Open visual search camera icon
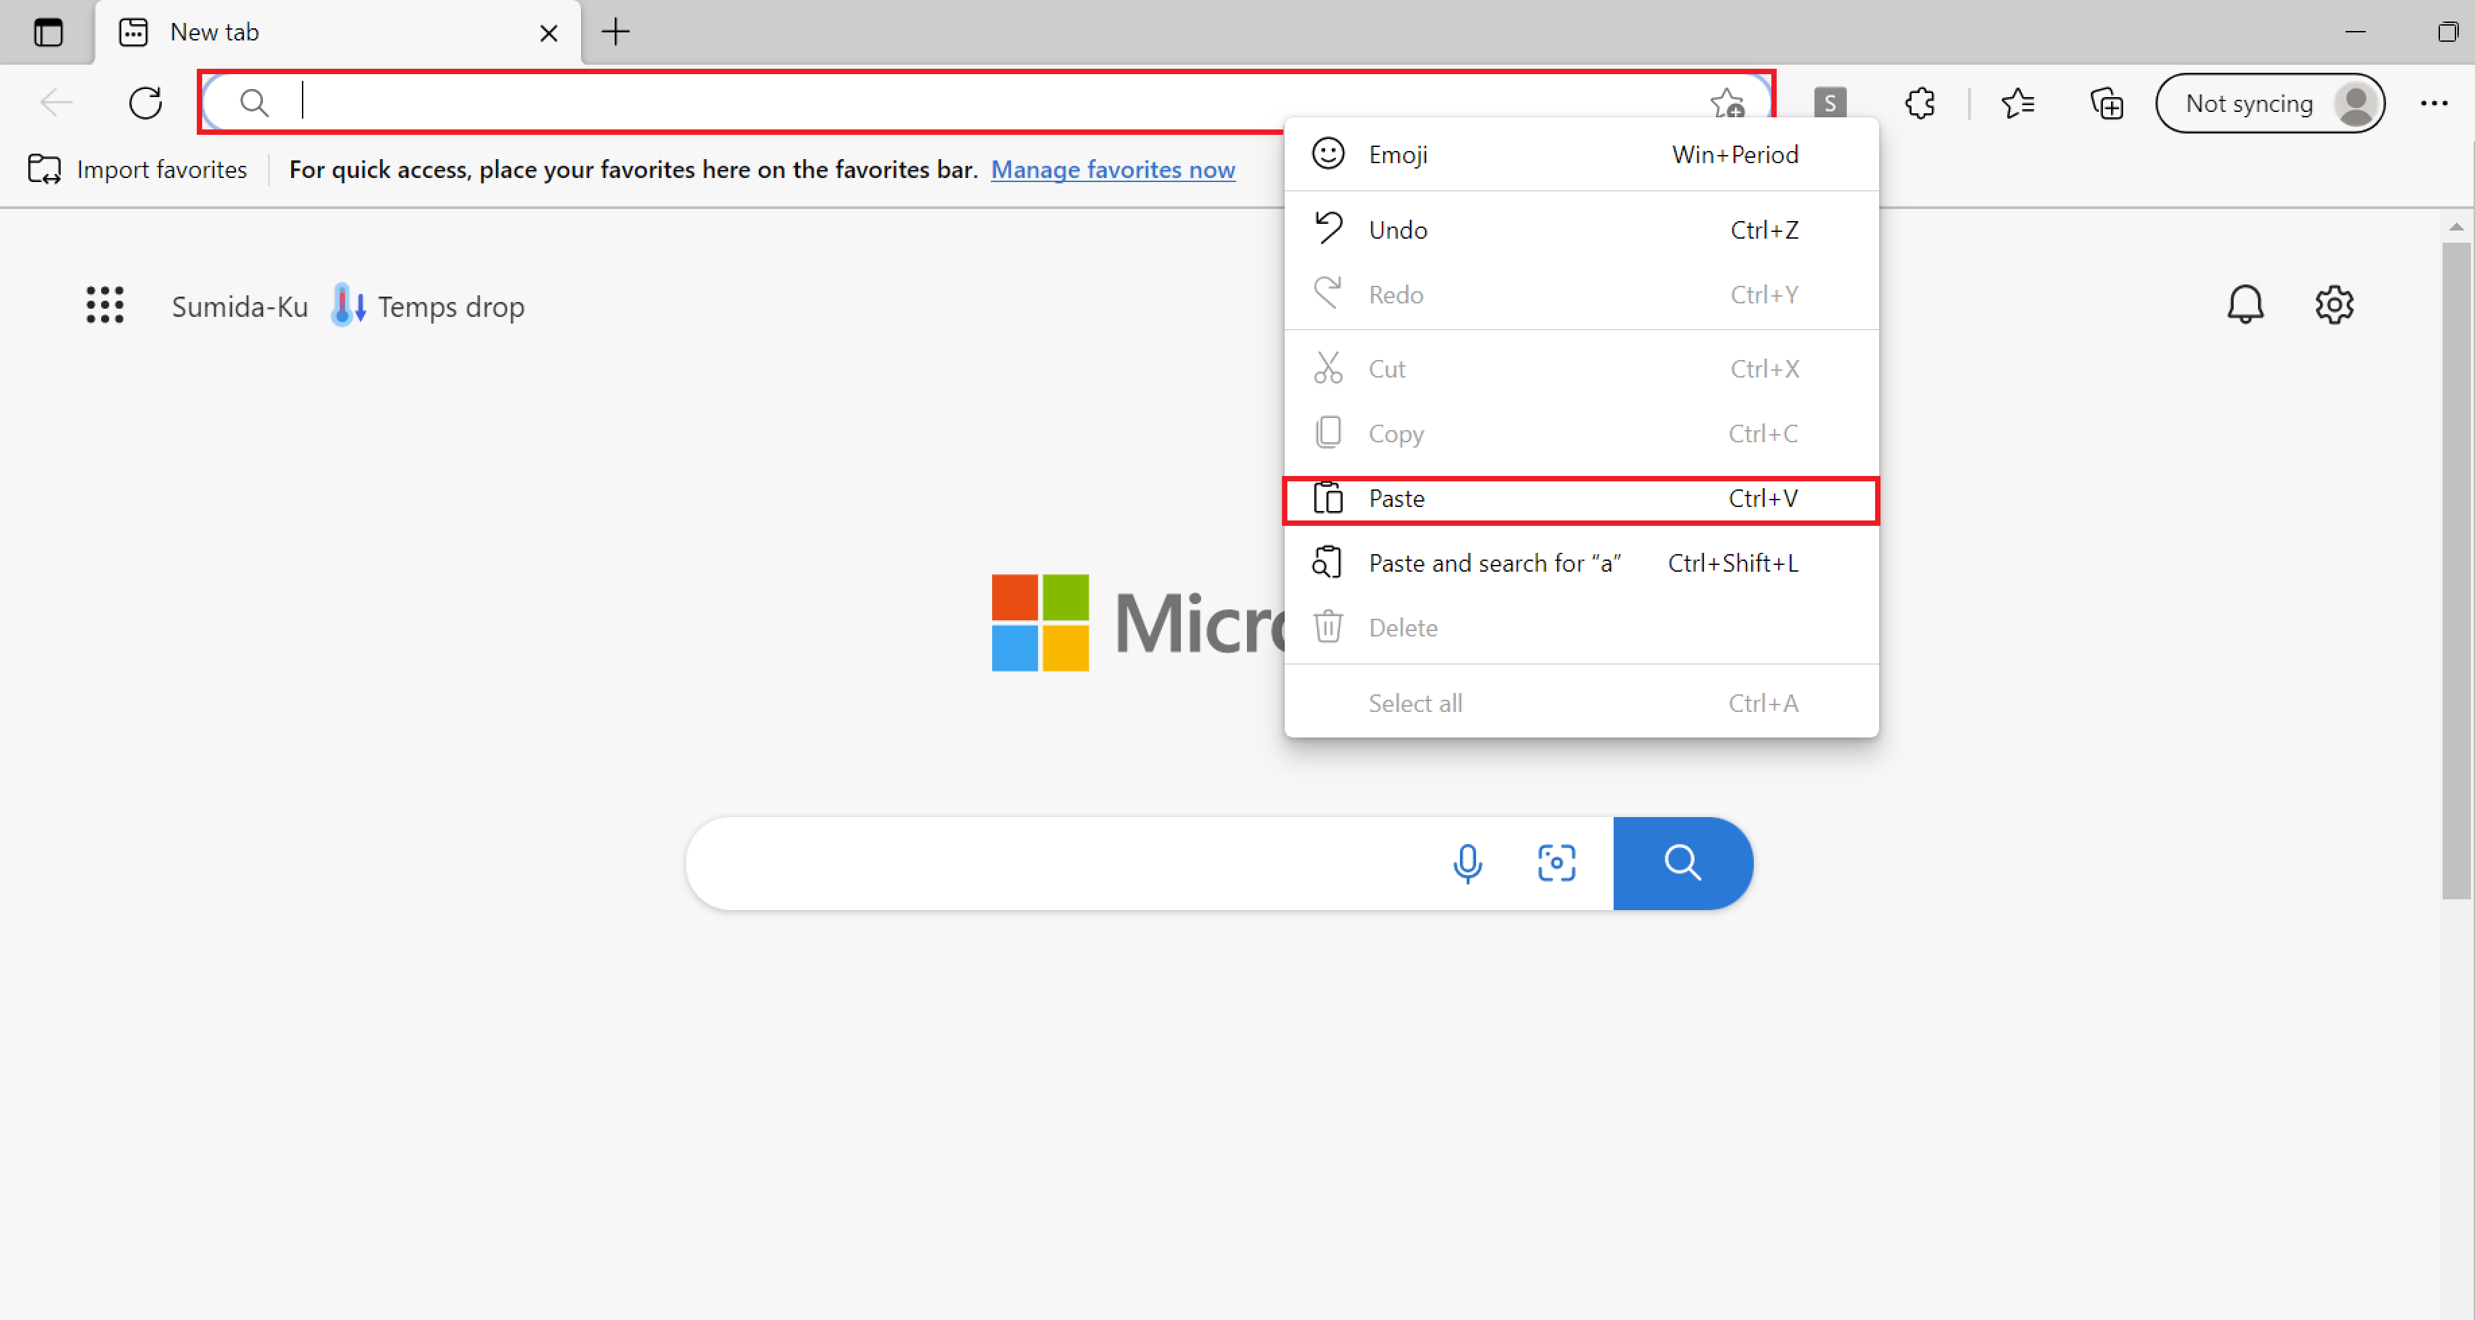The height and width of the screenshot is (1320, 2475). 1556,863
